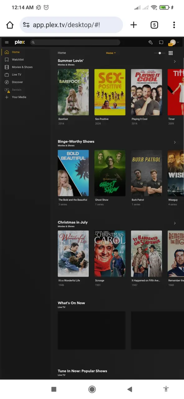Click the plus icon beside Your Media
This screenshot has width=184, height=399.
7,97
